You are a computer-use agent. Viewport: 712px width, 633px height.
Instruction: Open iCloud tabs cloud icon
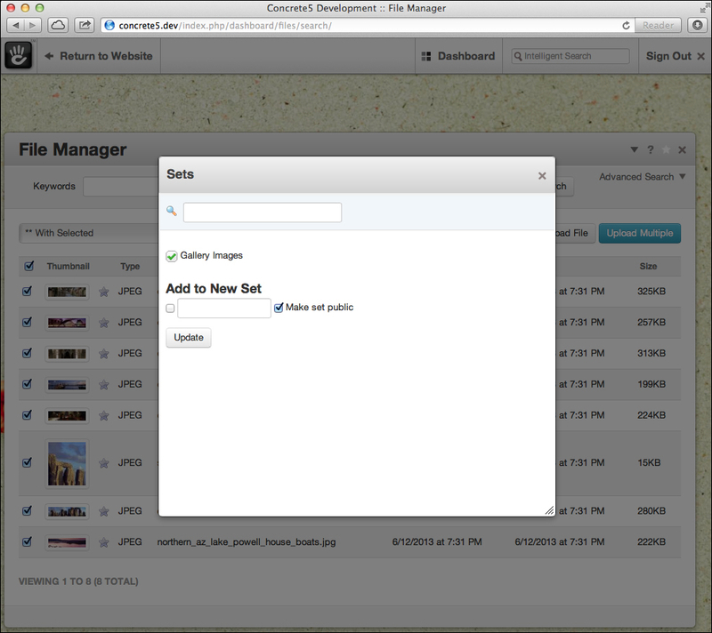coord(58,25)
